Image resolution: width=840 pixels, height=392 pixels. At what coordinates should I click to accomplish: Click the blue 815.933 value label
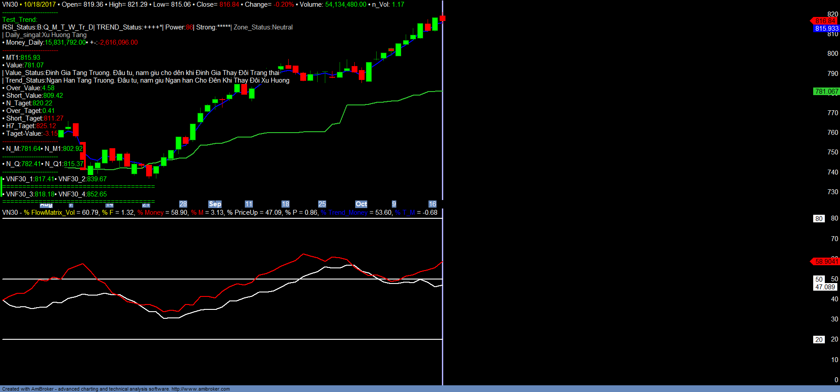(x=826, y=29)
